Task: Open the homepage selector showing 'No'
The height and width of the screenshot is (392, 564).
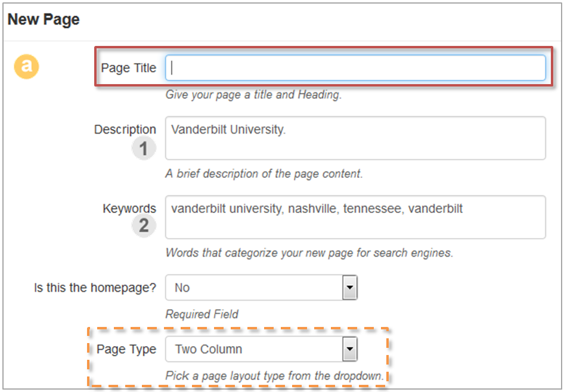Action: [x=254, y=288]
